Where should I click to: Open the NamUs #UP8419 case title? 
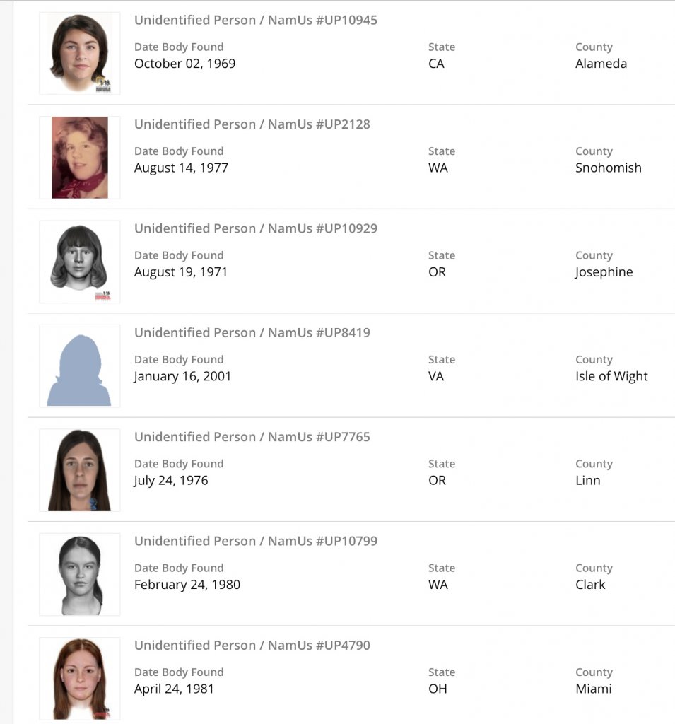click(x=252, y=332)
